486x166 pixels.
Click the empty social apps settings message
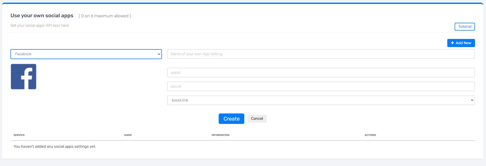click(x=55, y=147)
